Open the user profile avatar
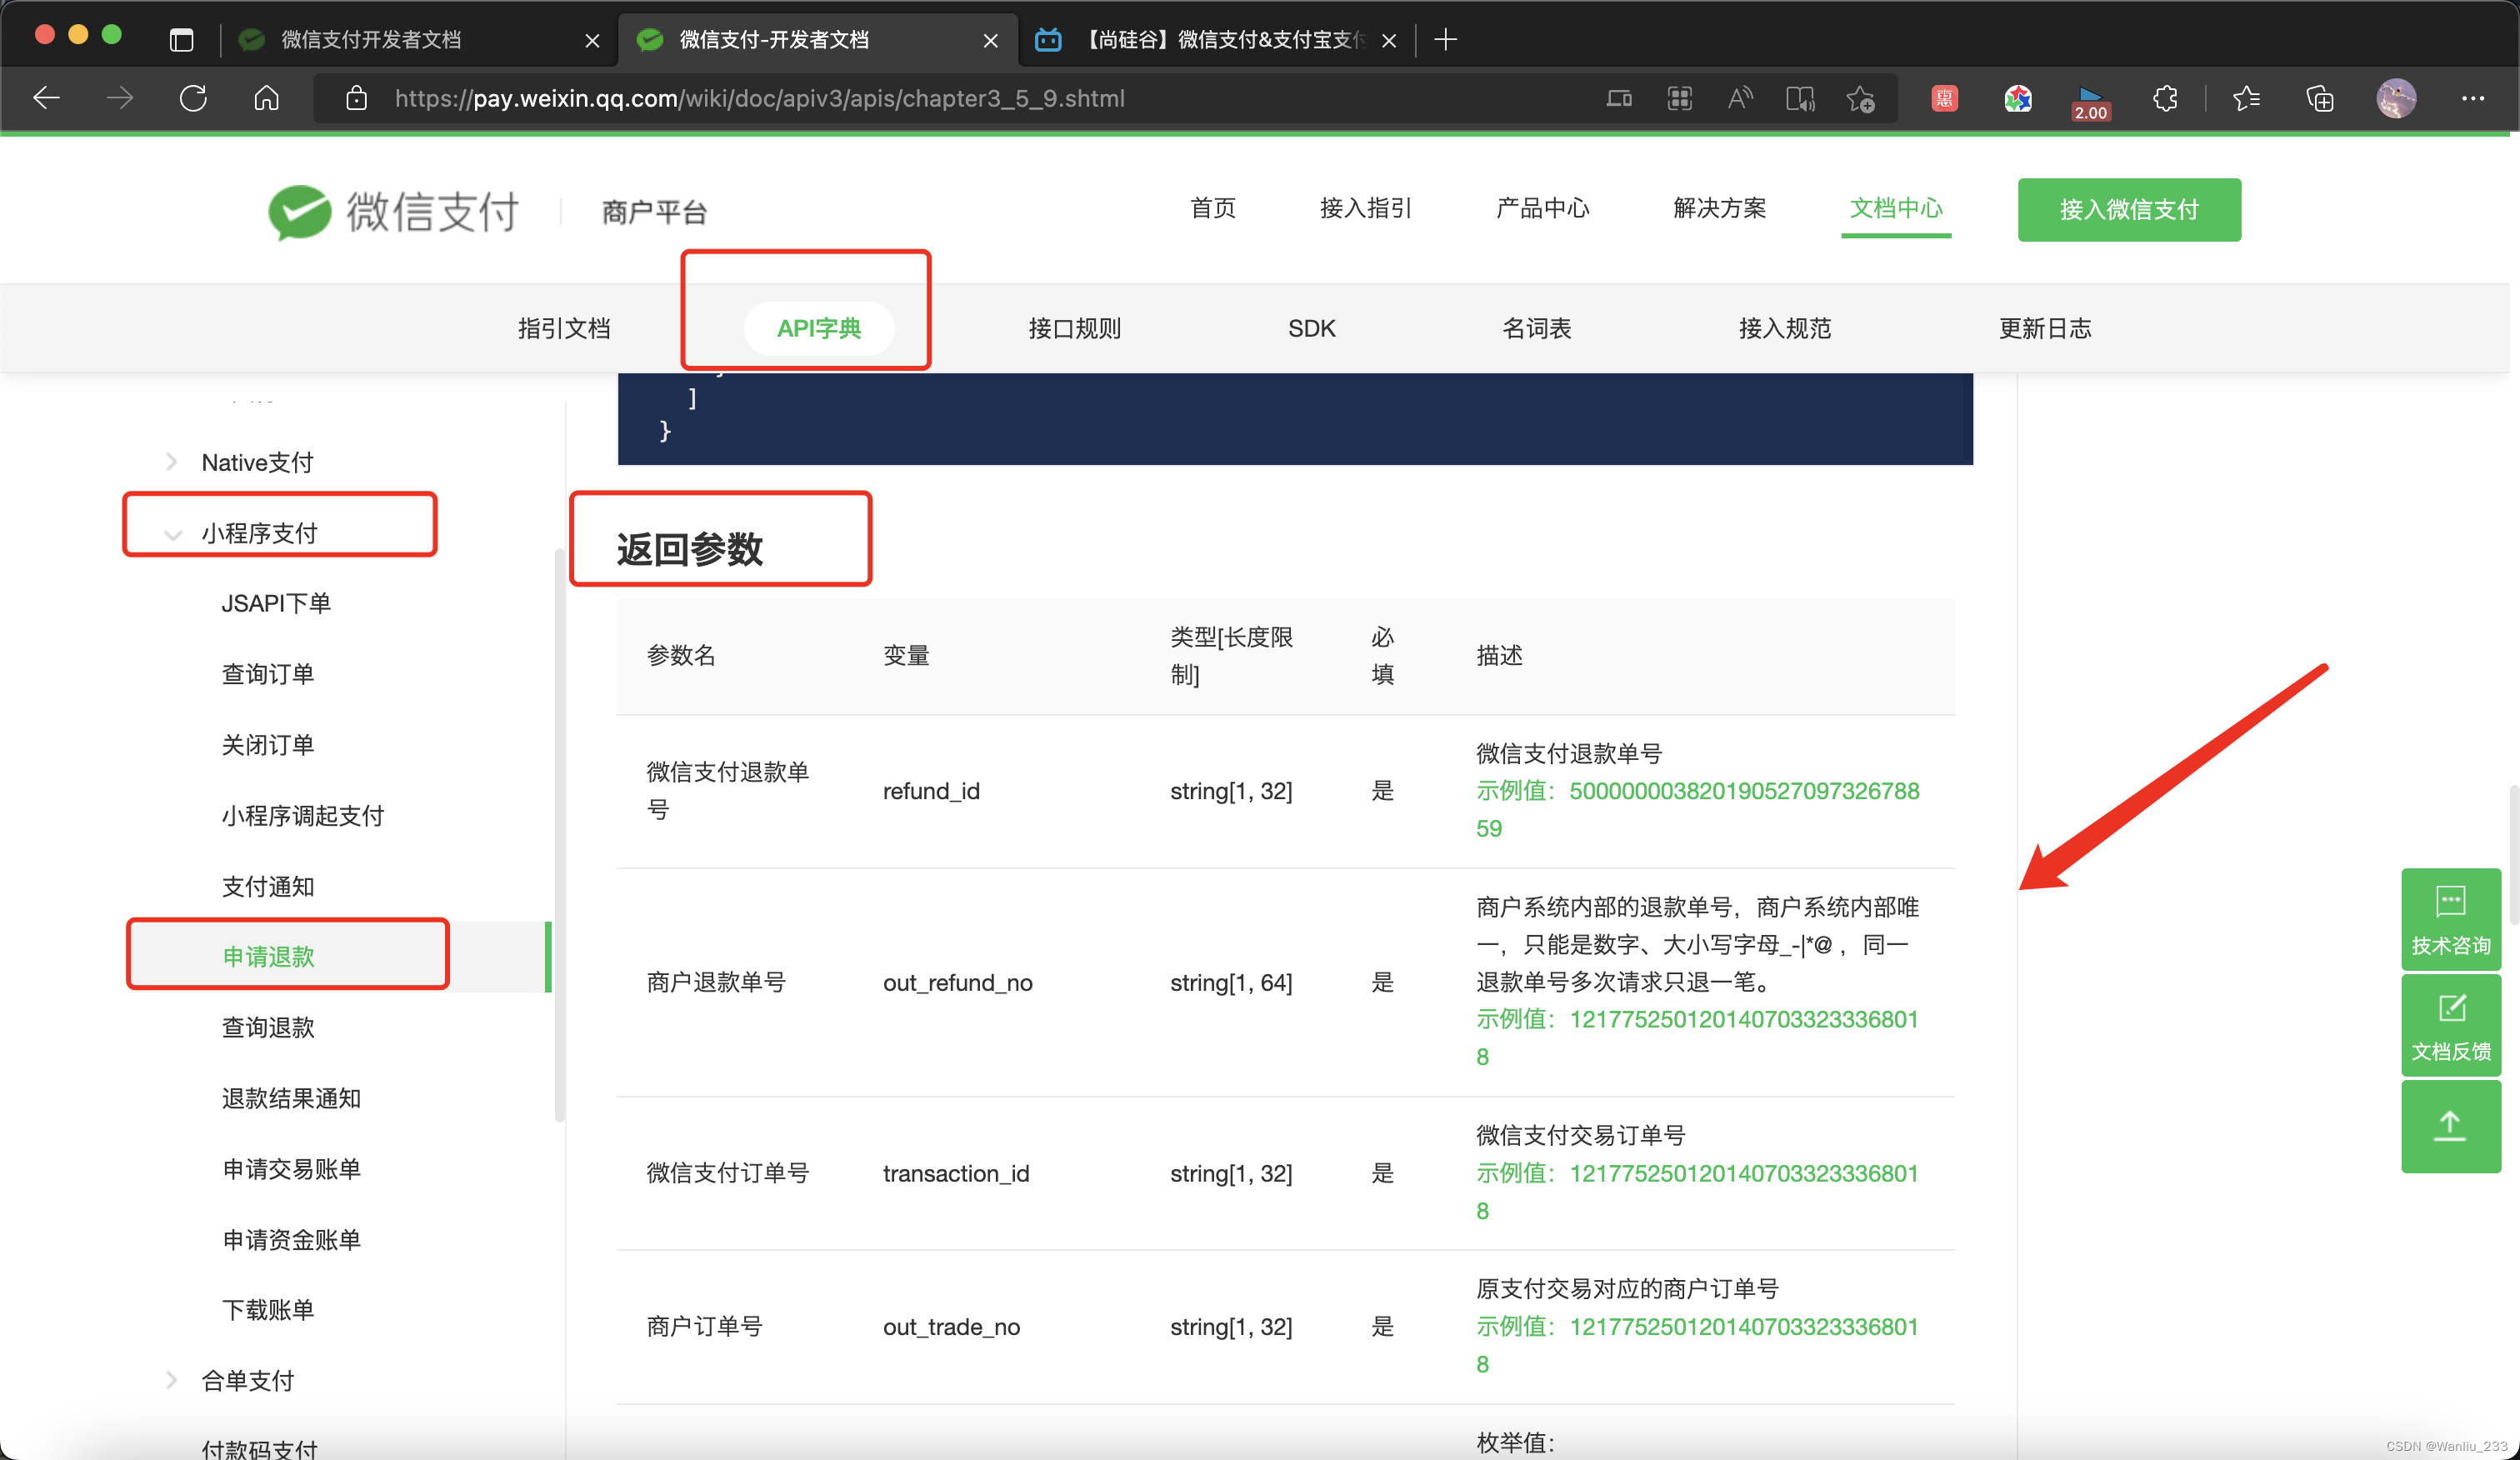The height and width of the screenshot is (1460, 2520). coord(2397,98)
